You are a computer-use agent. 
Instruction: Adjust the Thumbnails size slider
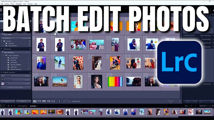[x=171, y=102]
